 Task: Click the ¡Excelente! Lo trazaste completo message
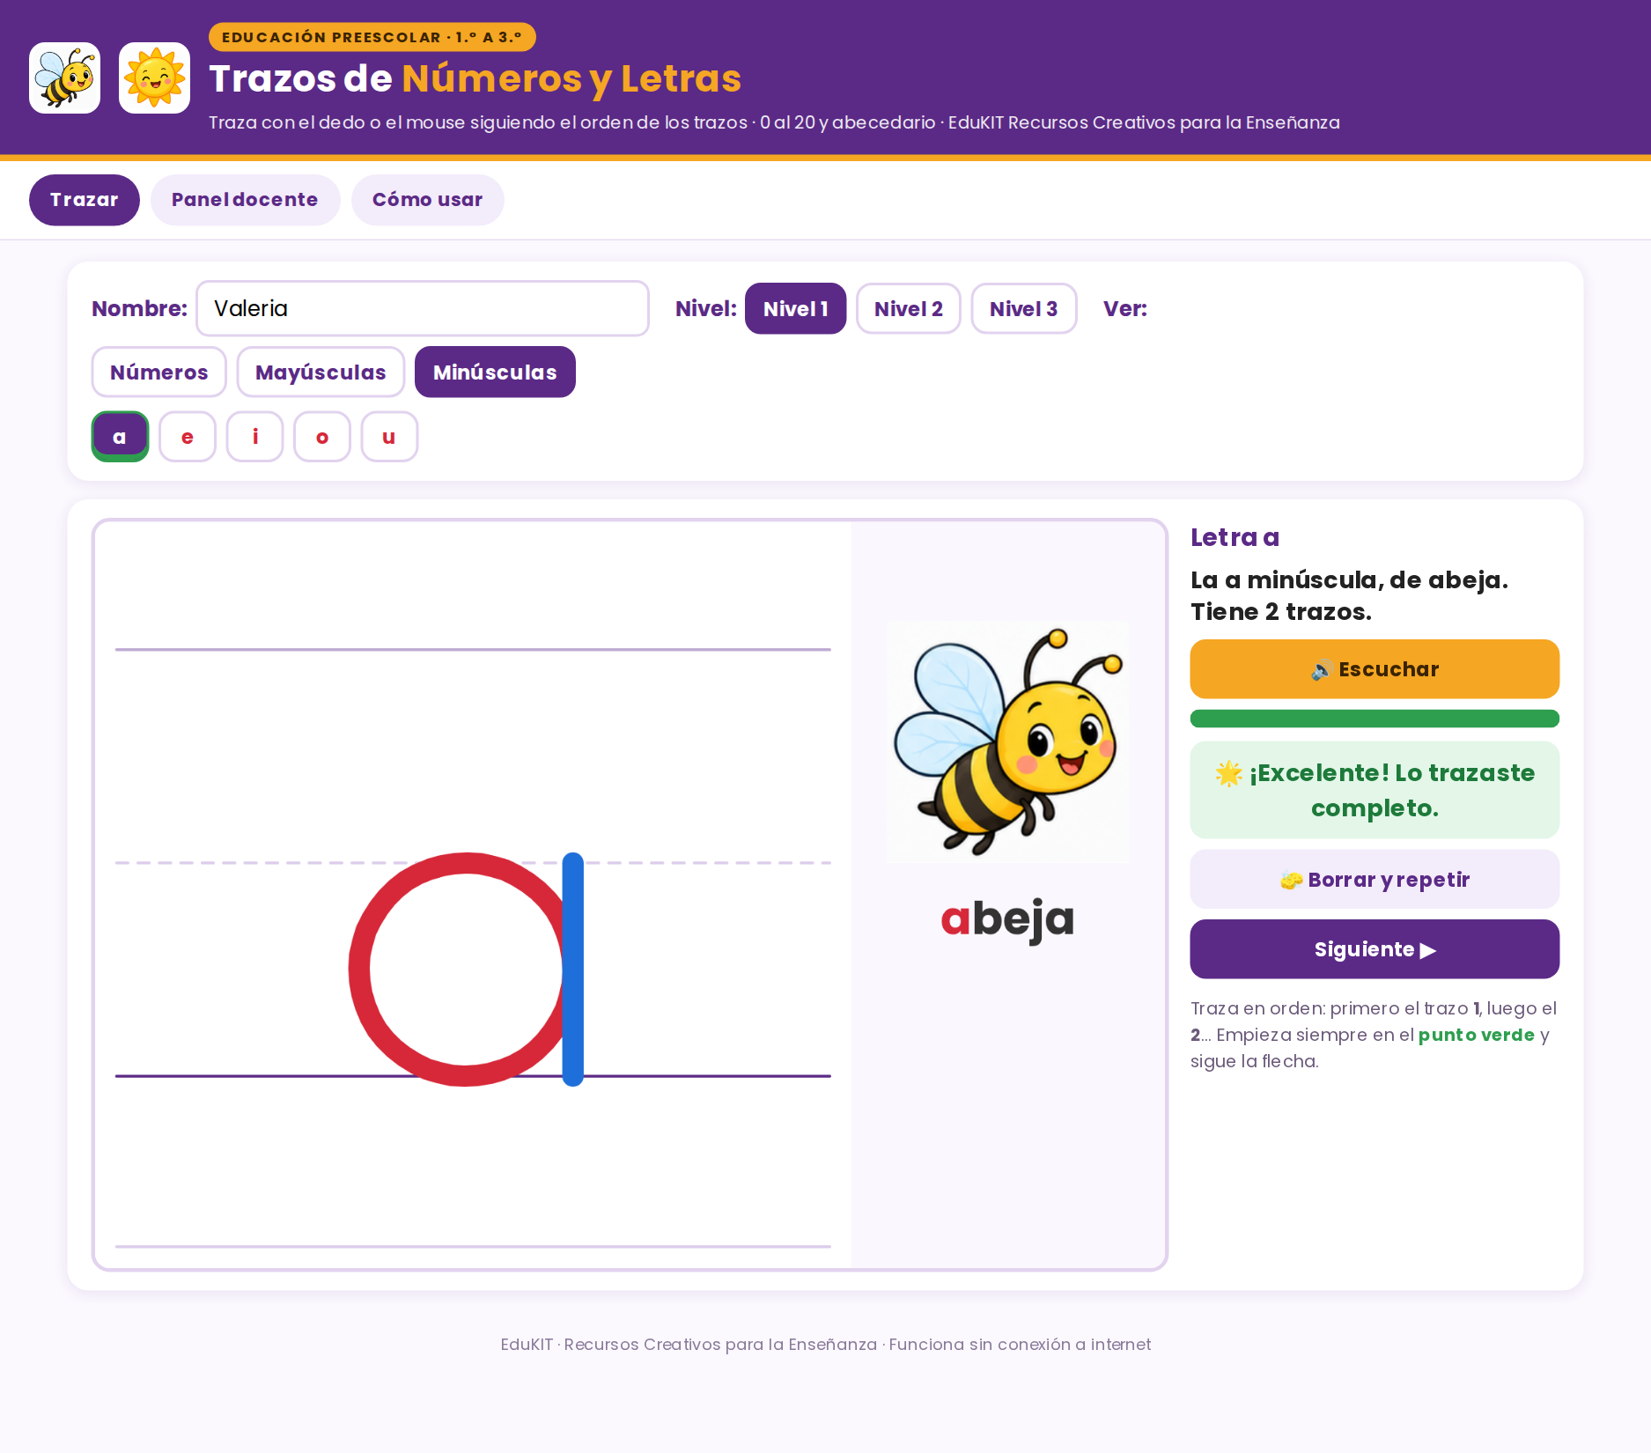[1375, 790]
